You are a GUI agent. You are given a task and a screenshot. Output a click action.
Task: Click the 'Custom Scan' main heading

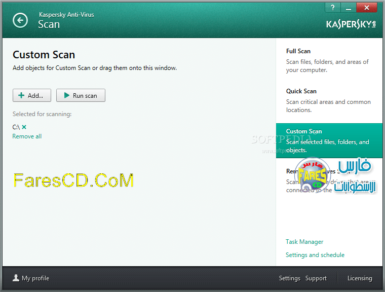click(44, 55)
